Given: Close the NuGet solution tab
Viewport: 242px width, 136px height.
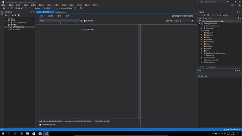Looking at the screenshot, I should coord(53,12).
